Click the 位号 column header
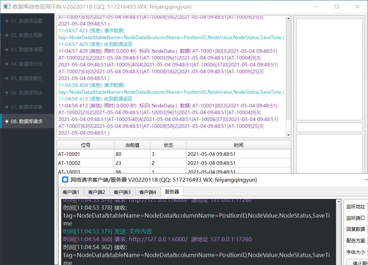This screenshot has height=265, width=368. [86, 145]
